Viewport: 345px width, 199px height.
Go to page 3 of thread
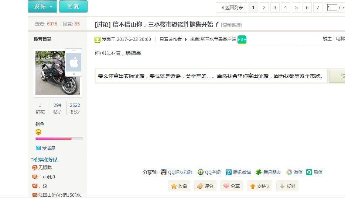(275, 7)
